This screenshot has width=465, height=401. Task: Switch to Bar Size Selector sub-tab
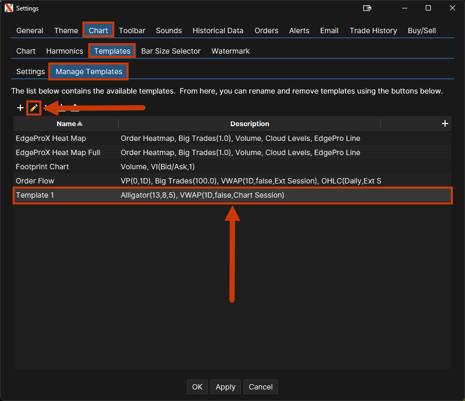[171, 51]
